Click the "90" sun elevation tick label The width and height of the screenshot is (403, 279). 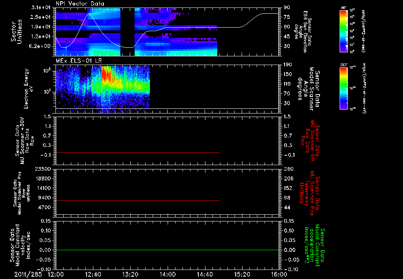(287, 7)
